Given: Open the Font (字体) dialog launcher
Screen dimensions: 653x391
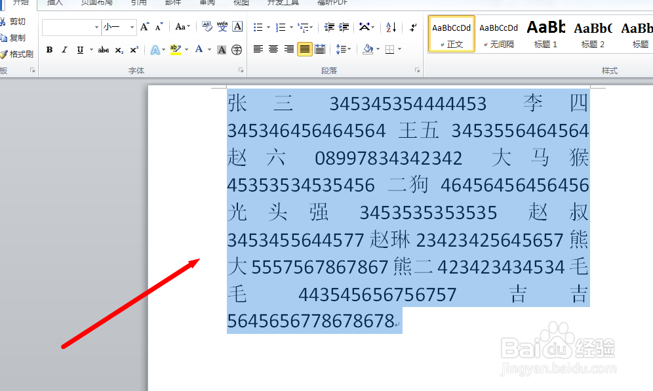Looking at the screenshot, I should (x=241, y=70).
